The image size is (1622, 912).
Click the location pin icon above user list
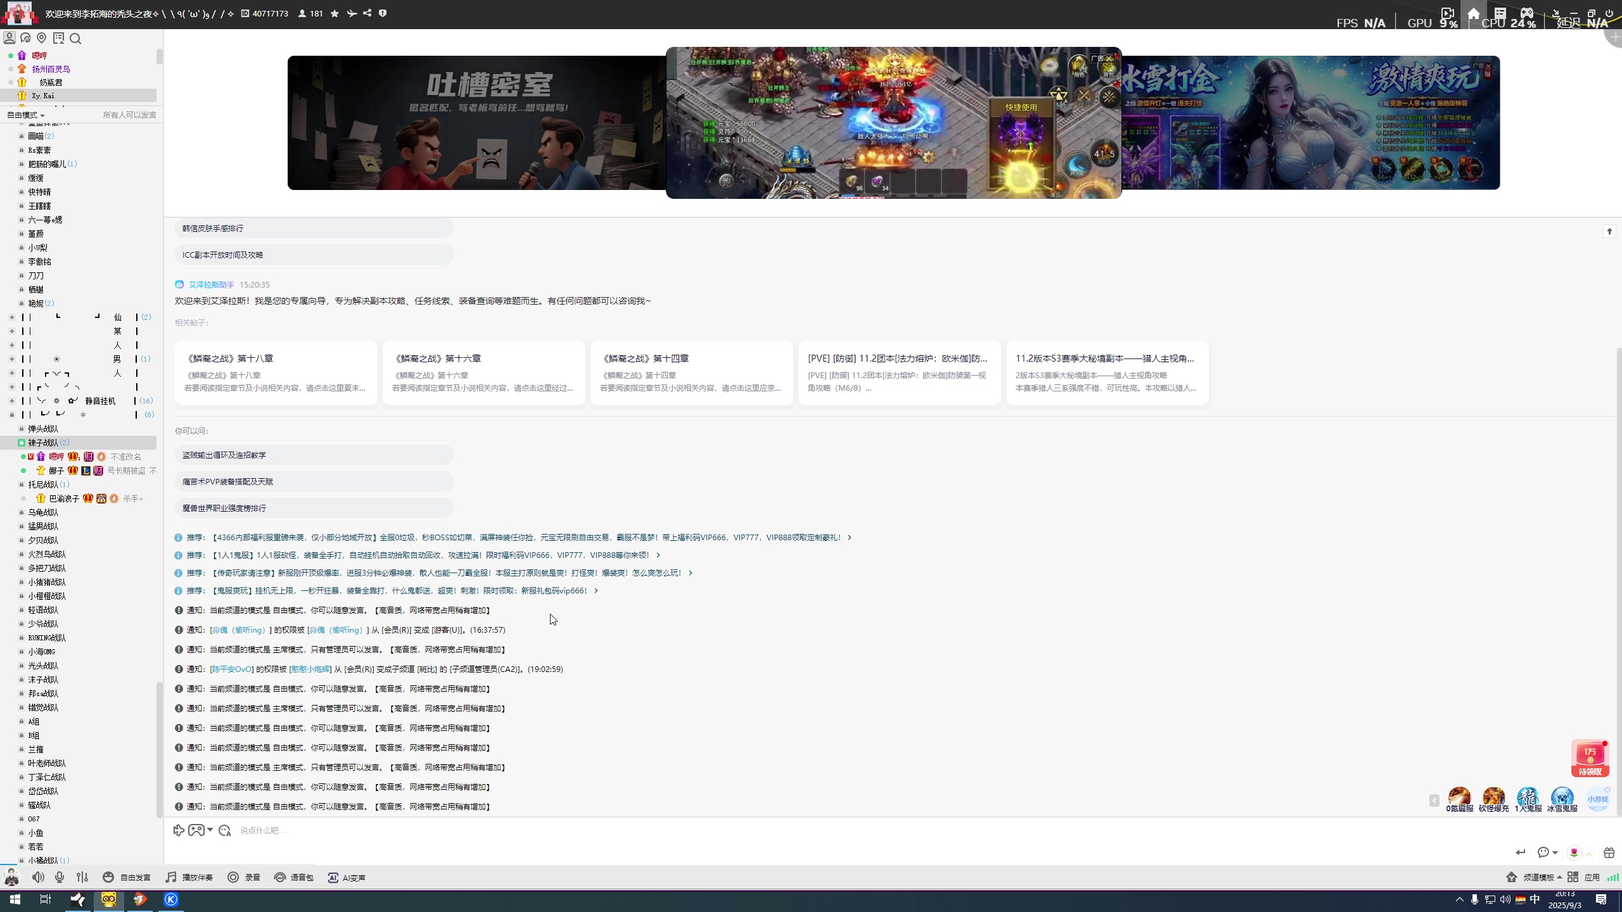coord(42,38)
